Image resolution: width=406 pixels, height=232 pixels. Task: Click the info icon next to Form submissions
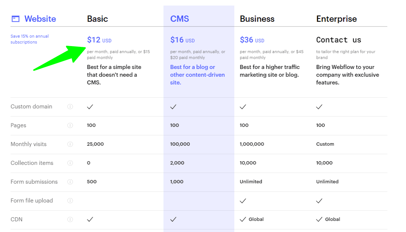point(70,182)
